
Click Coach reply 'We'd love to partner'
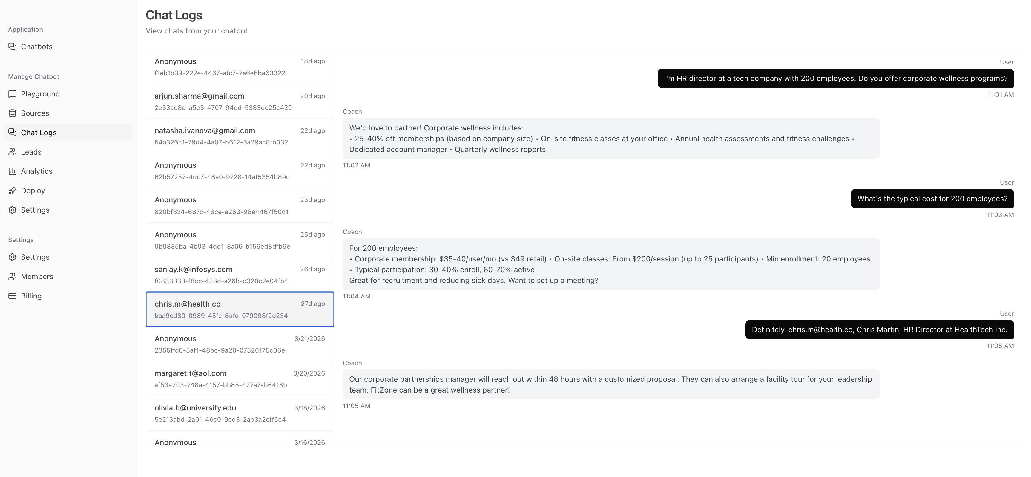611,139
